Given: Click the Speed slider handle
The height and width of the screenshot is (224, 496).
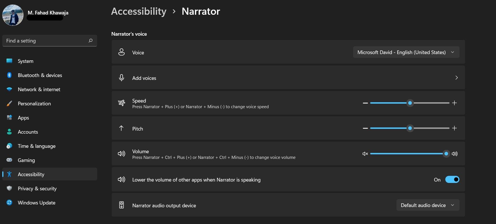Looking at the screenshot, I should coord(410,103).
